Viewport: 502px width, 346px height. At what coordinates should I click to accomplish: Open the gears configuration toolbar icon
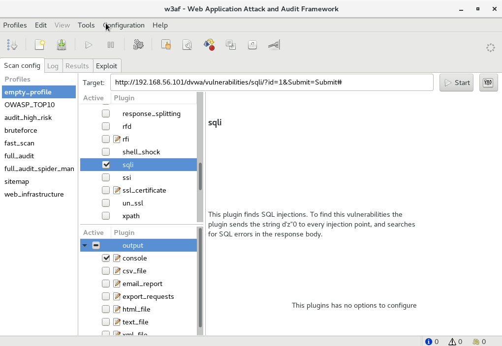click(x=138, y=45)
